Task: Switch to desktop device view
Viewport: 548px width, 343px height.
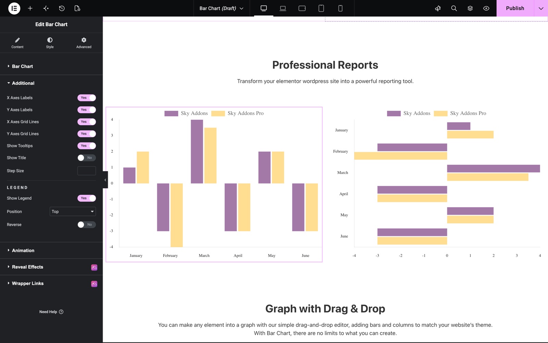Action: click(x=264, y=8)
